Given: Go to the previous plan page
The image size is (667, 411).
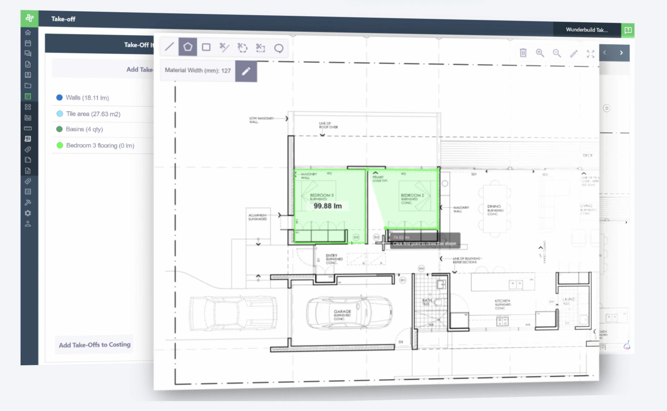Looking at the screenshot, I should [x=605, y=53].
